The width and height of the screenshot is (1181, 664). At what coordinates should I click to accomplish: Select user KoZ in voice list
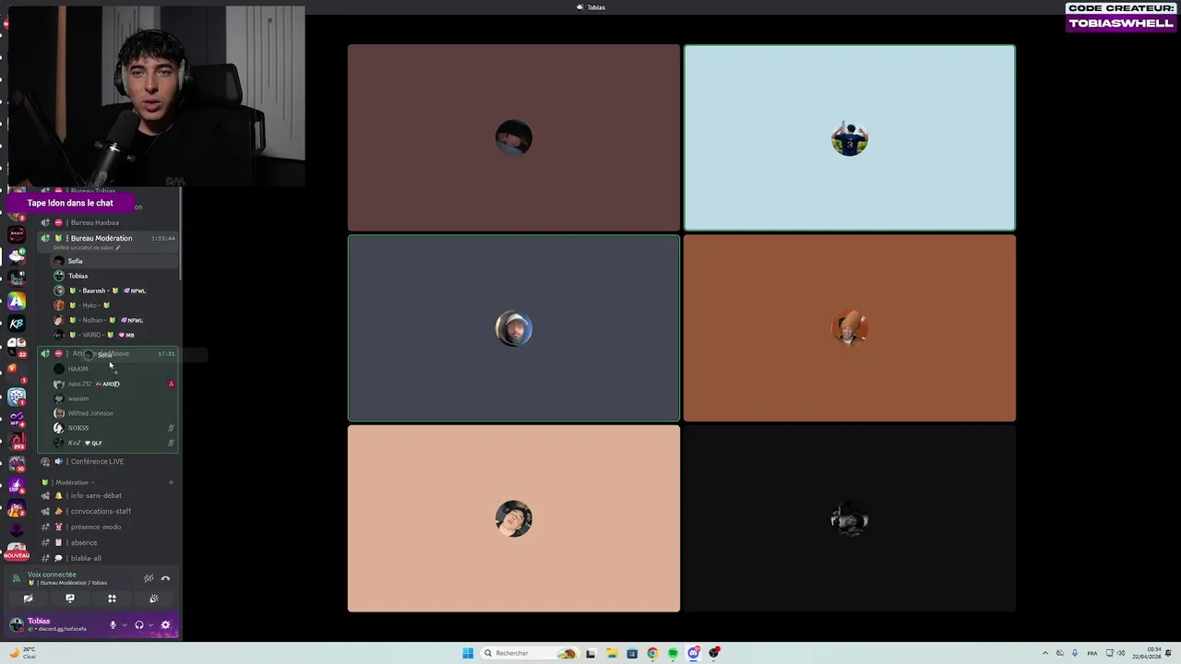coord(113,443)
